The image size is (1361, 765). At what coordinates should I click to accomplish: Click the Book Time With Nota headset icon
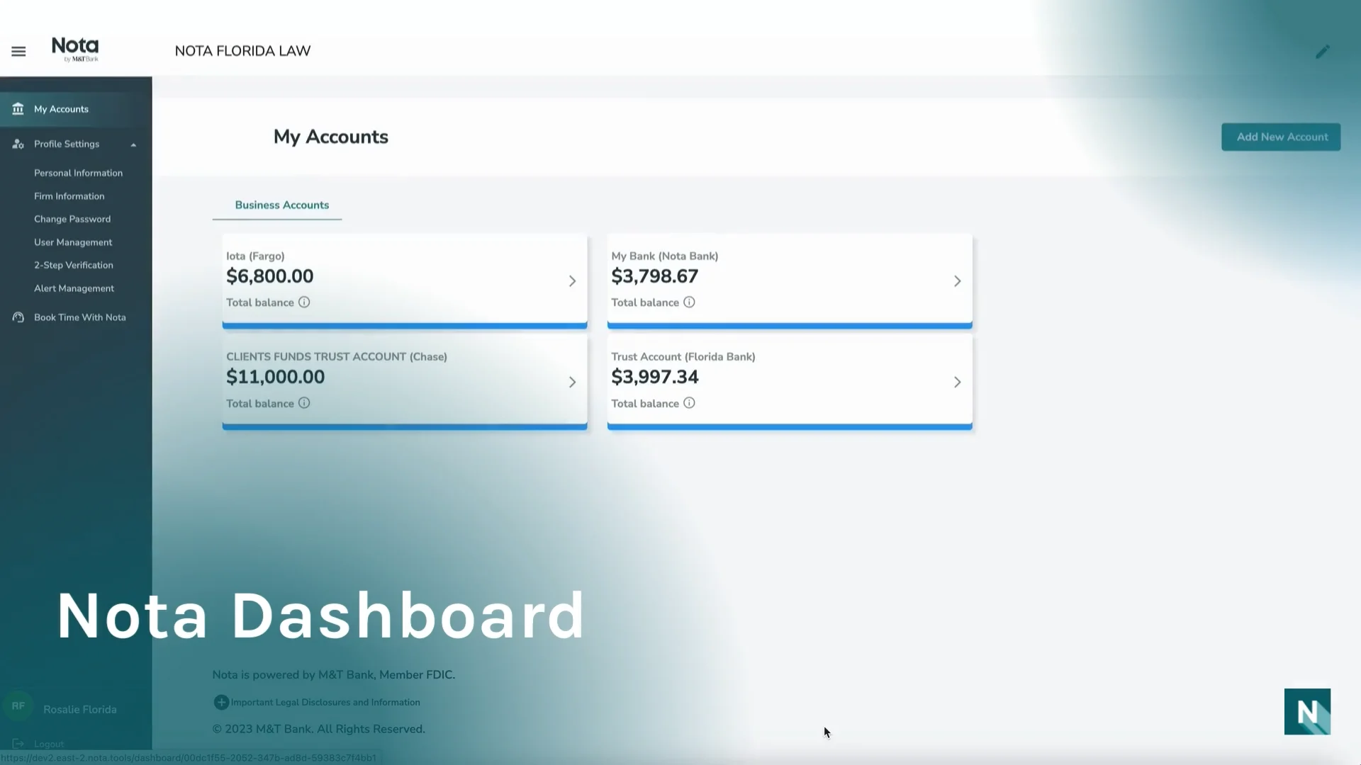(x=18, y=317)
